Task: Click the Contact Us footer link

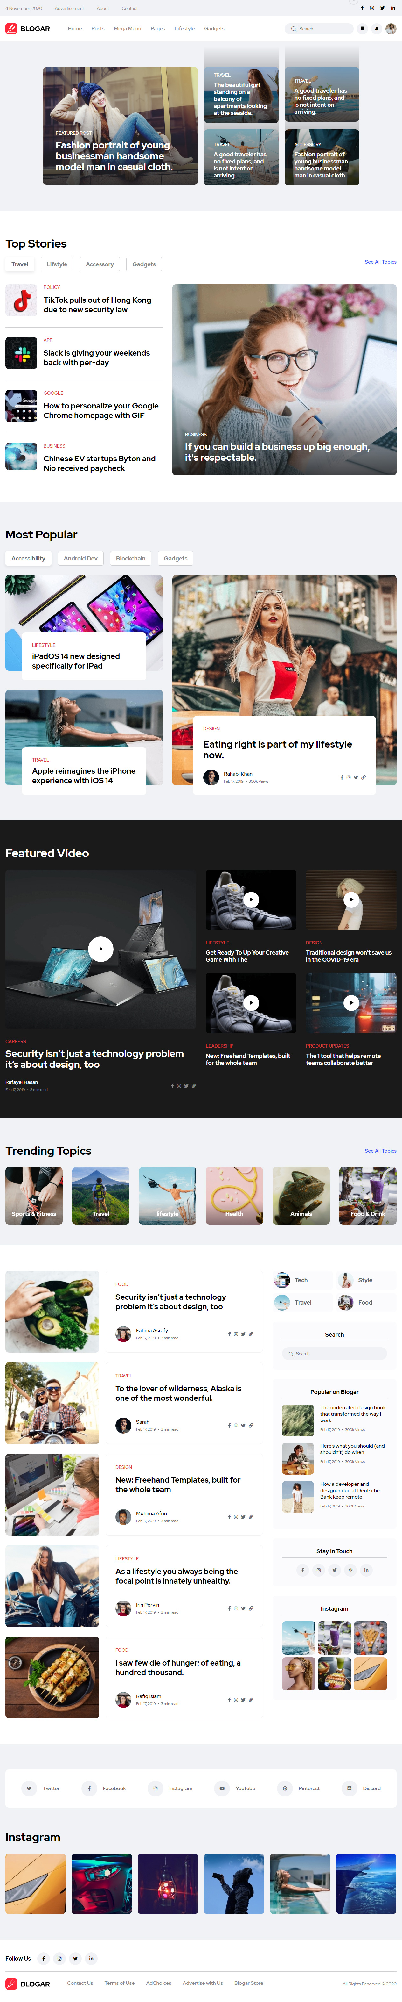Action: tap(80, 1983)
